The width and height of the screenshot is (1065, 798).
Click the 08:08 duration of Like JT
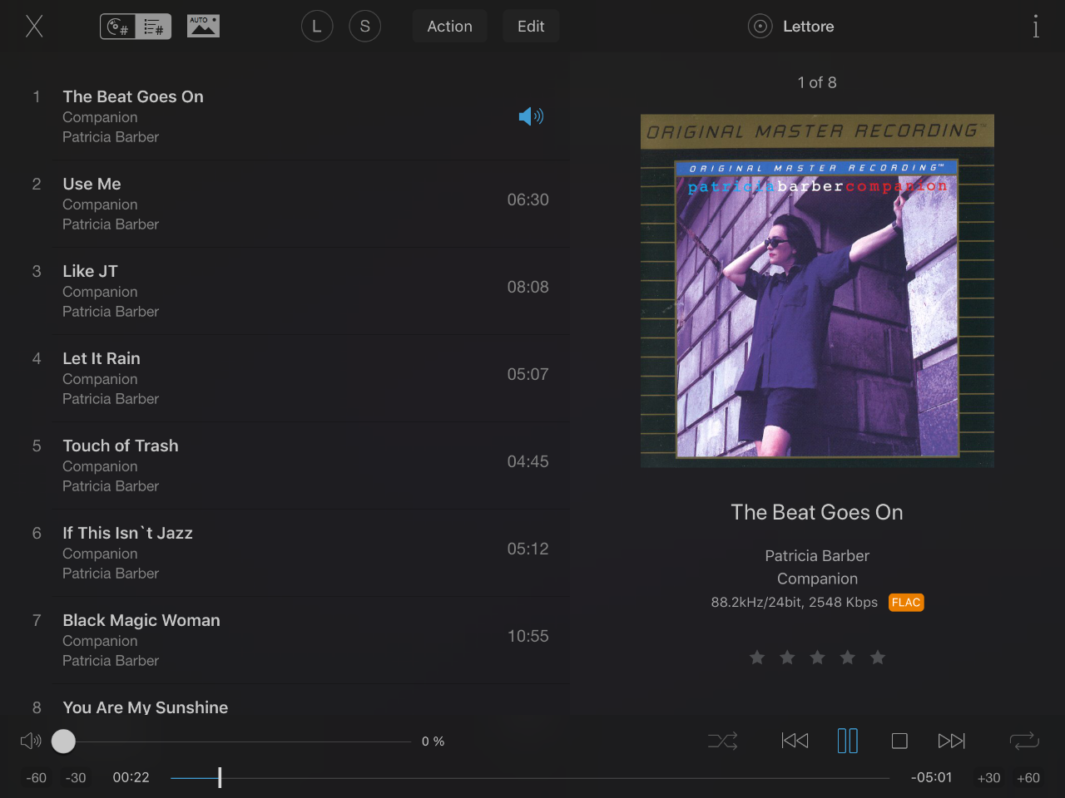[528, 287]
